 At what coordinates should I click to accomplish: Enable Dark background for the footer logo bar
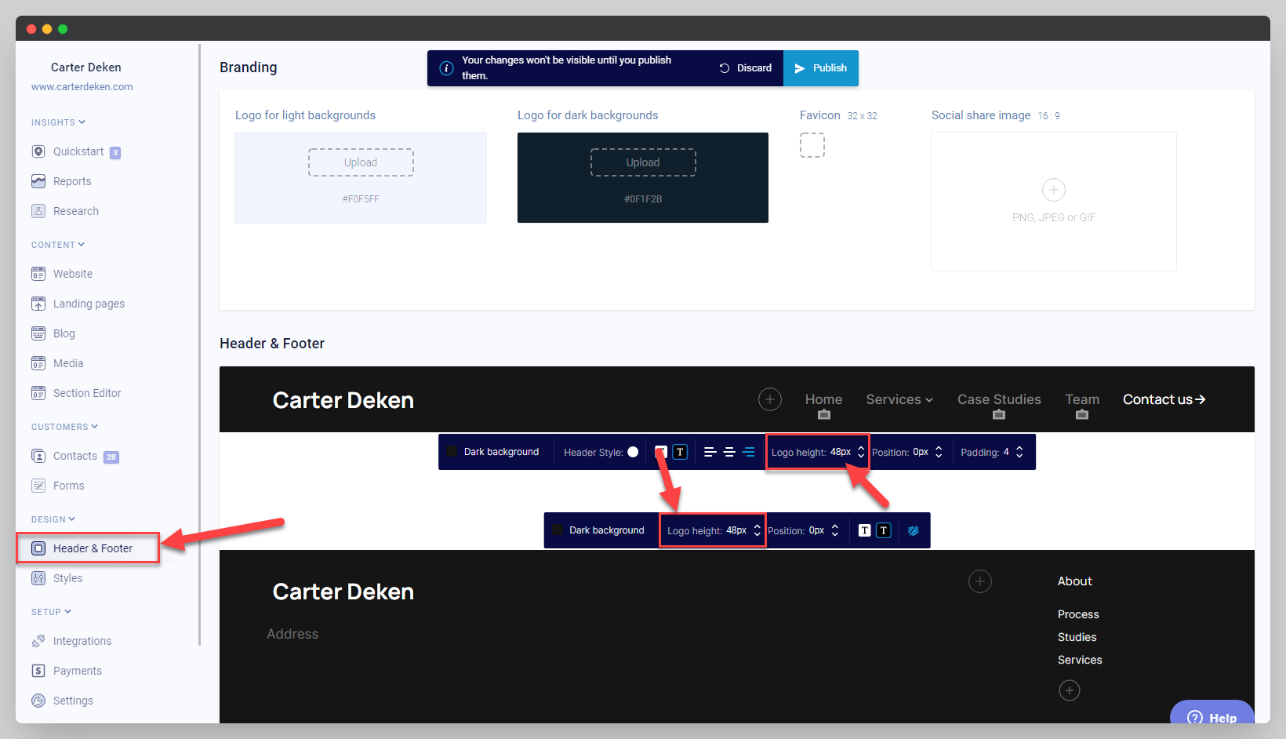click(x=557, y=530)
